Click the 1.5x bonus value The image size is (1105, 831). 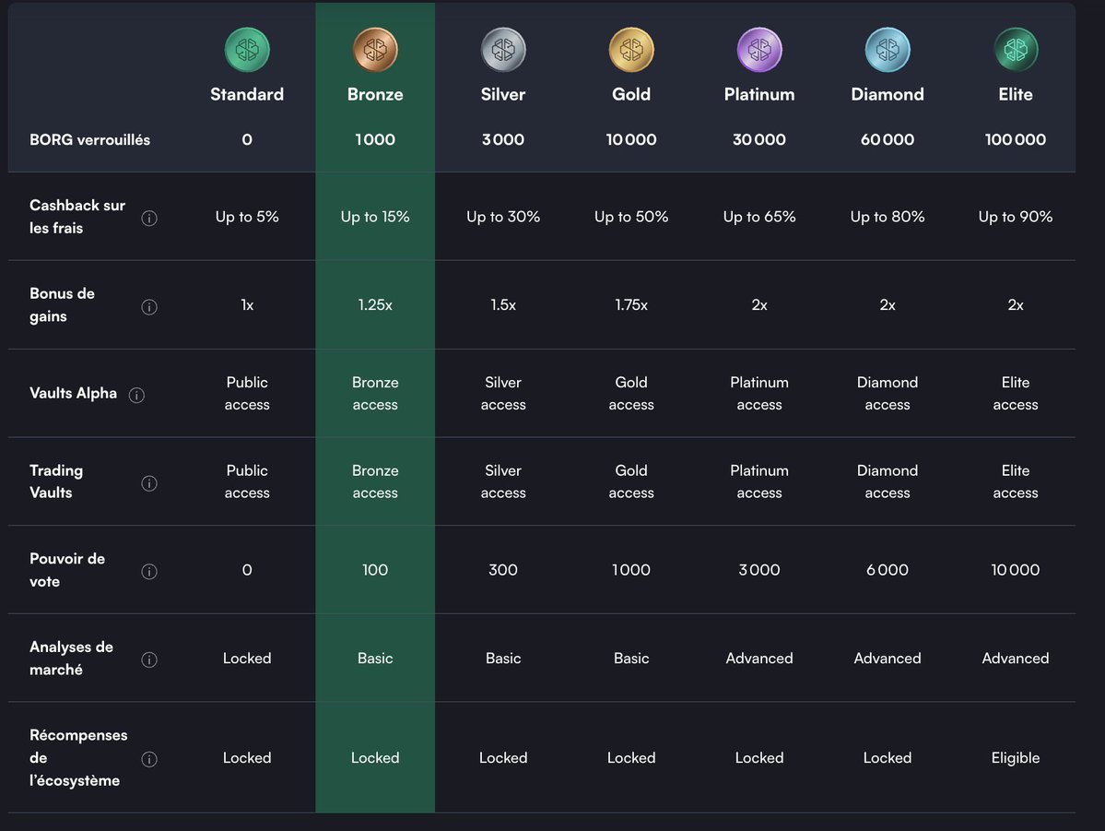(503, 304)
